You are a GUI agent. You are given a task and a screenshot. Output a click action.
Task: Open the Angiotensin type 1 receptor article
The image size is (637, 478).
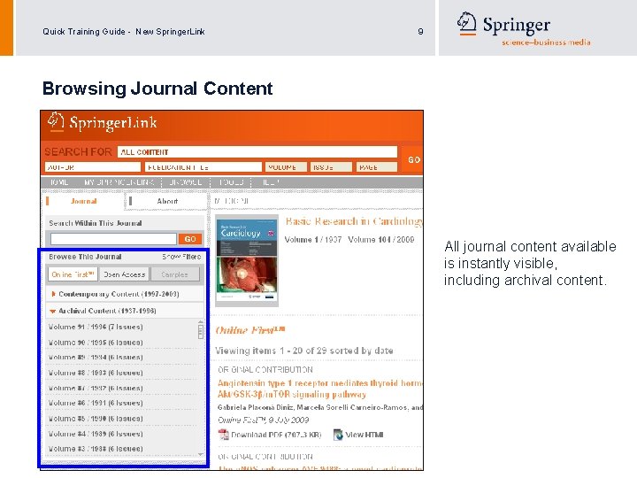(x=319, y=389)
